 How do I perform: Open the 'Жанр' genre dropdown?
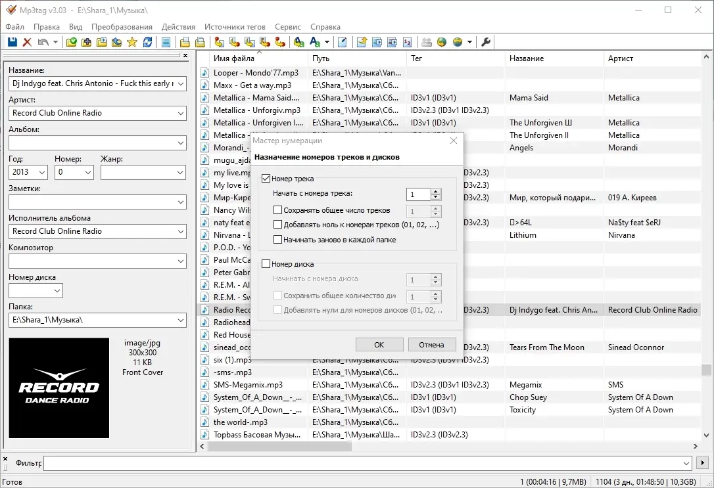[x=181, y=172]
